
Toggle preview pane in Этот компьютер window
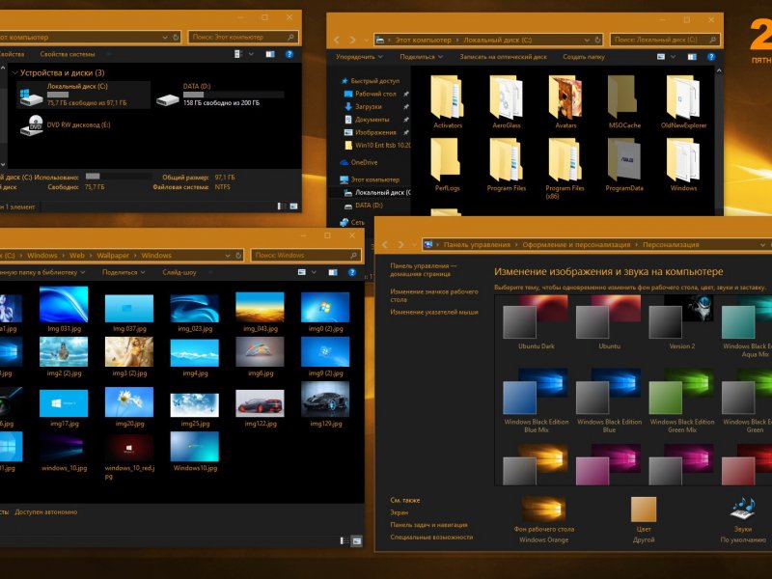[270, 54]
